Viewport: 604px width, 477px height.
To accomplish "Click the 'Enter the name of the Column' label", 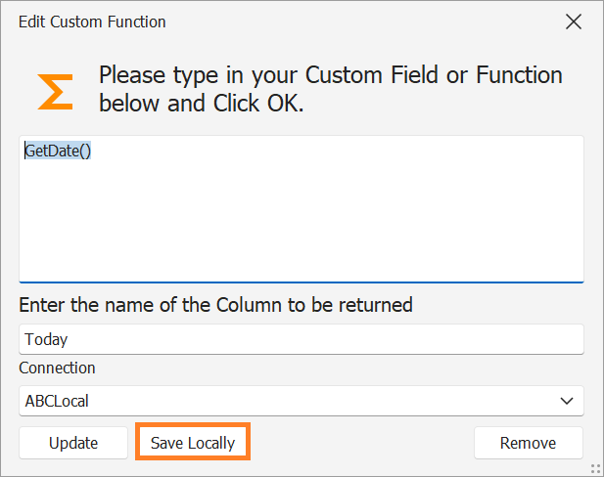I will pyautogui.click(x=215, y=305).
